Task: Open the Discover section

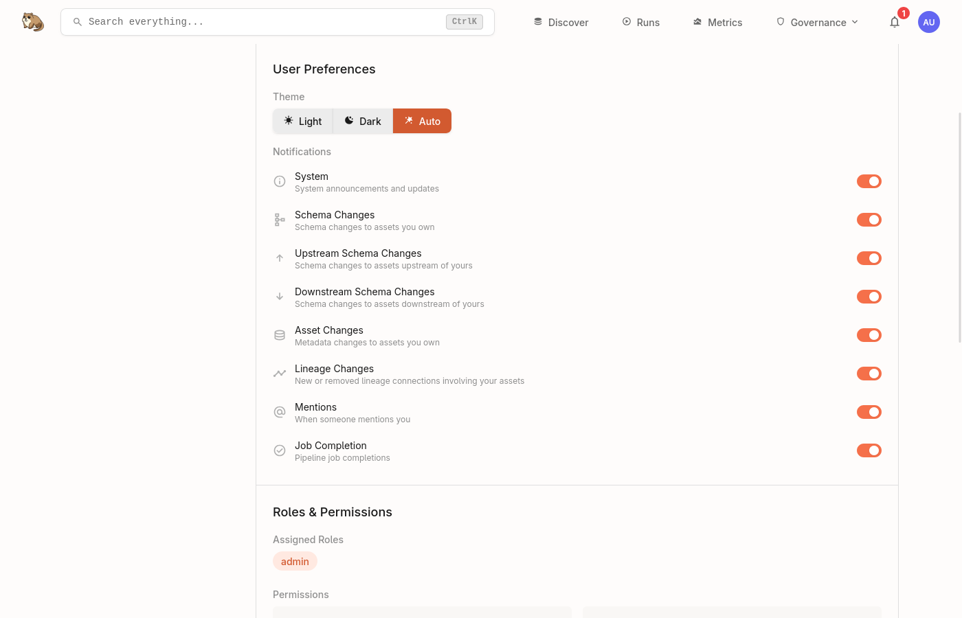Action: (x=561, y=21)
